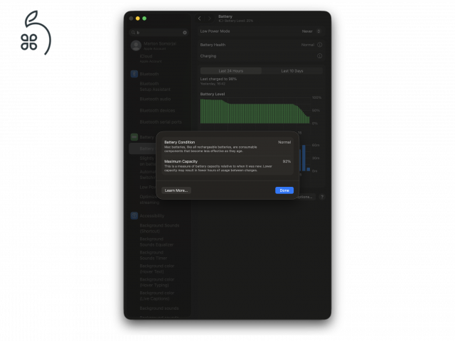Open Background Sounds Equalizer result

(156, 242)
